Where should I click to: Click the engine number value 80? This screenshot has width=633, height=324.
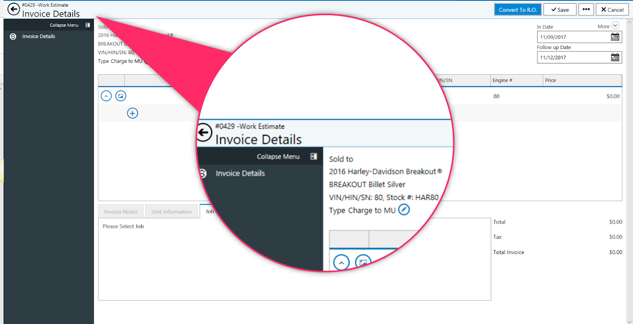[496, 96]
